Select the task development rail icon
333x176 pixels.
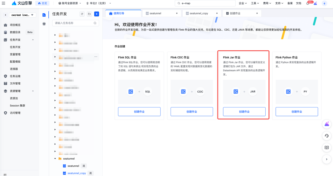point(44,15)
